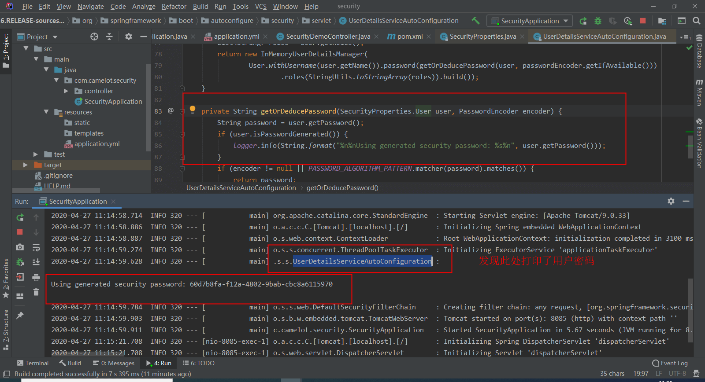Close the SecurityProperties.java tab

522,37
